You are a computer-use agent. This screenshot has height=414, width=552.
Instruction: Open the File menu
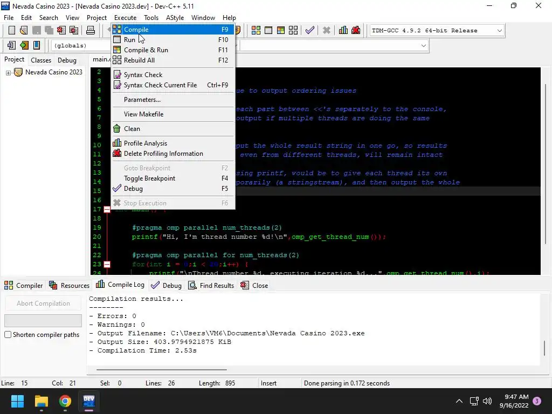point(9,18)
